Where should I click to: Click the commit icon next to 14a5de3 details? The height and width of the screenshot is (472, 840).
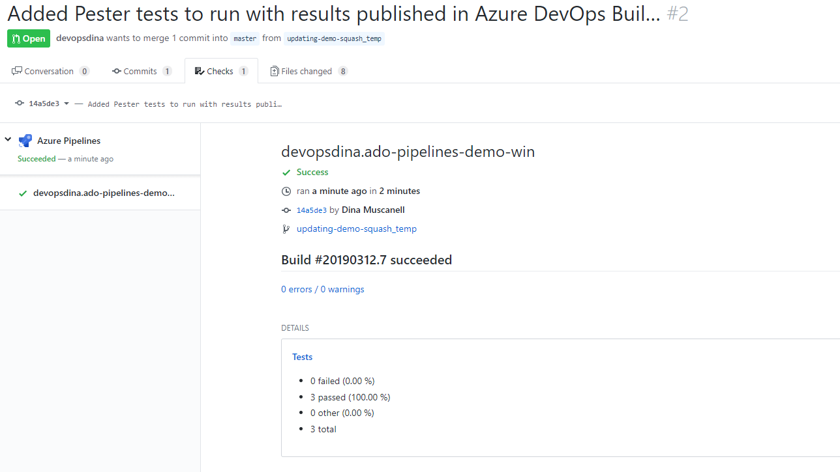286,210
